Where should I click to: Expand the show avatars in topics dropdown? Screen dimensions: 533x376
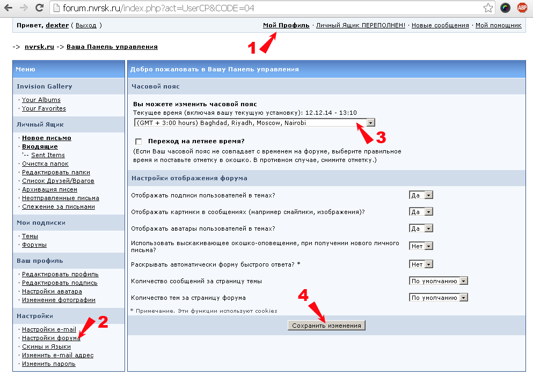pyautogui.click(x=421, y=228)
